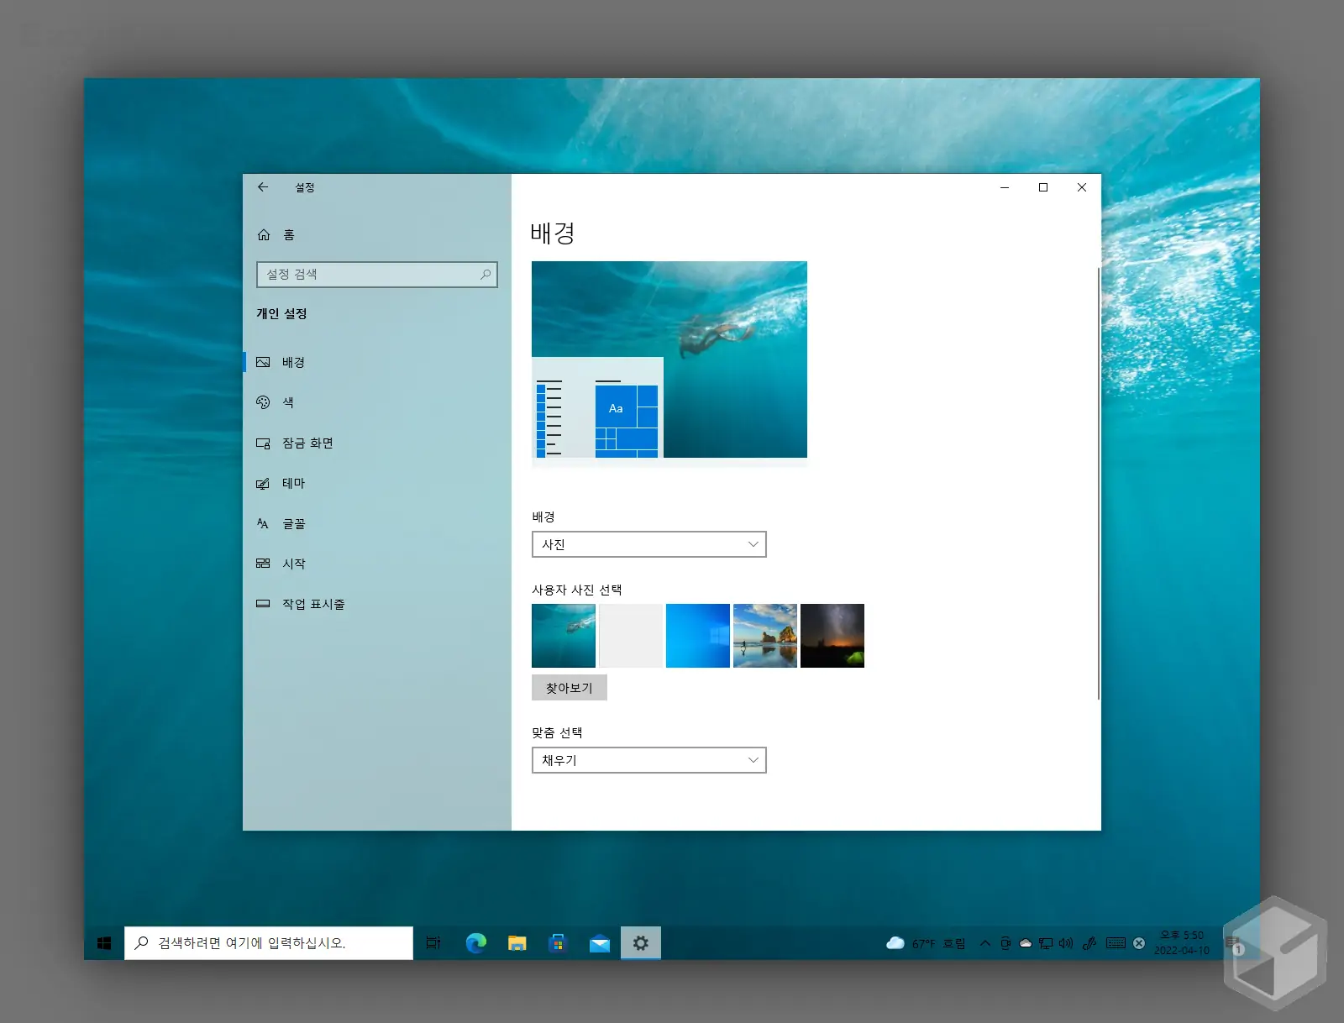Click the back arrow in Settings
Viewport: 1344px width, 1023px height.
coord(263,187)
